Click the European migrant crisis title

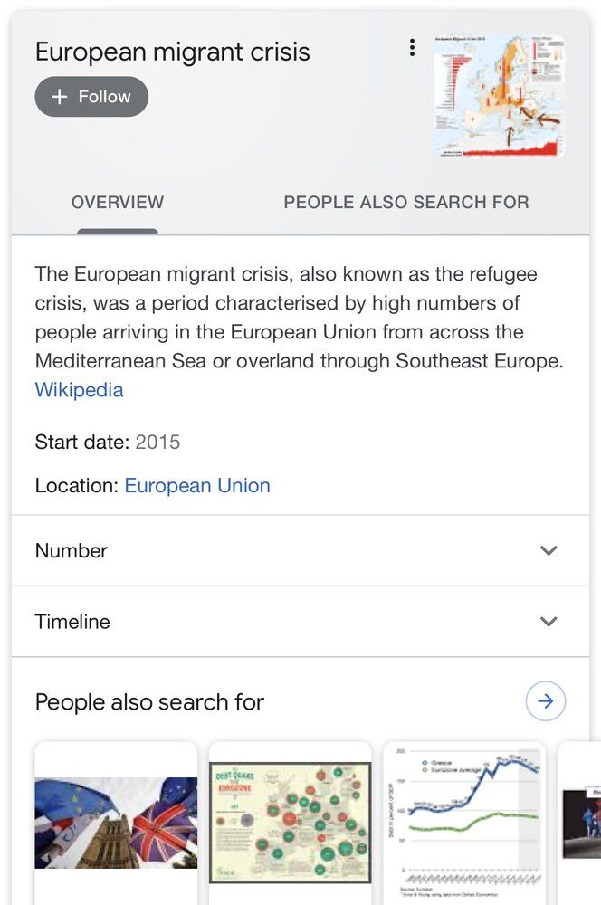pos(173,52)
